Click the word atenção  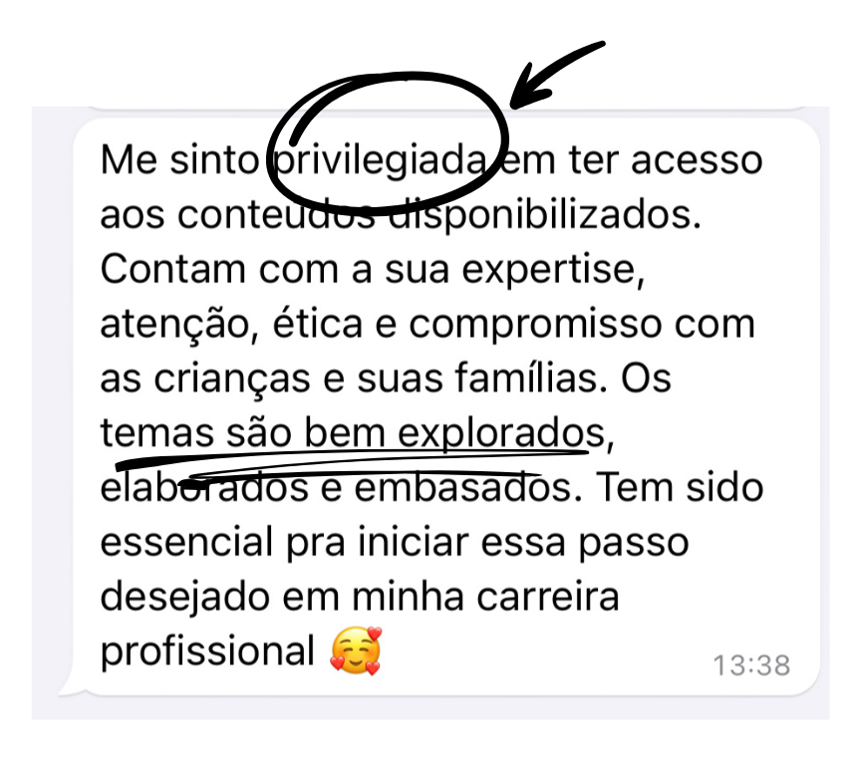coord(175,326)
